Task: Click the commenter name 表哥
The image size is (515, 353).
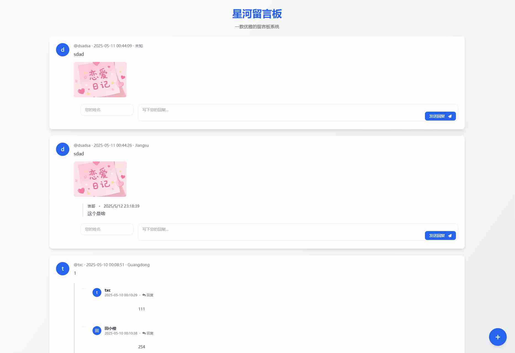Action: (91, 206)
